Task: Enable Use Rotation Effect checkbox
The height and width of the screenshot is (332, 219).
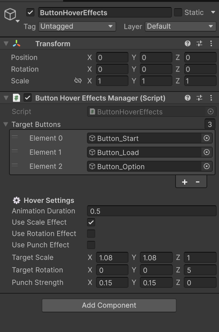Action: tap(91, 233)
